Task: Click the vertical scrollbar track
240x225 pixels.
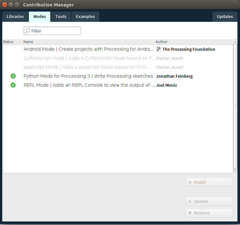Action: [235, 106]
